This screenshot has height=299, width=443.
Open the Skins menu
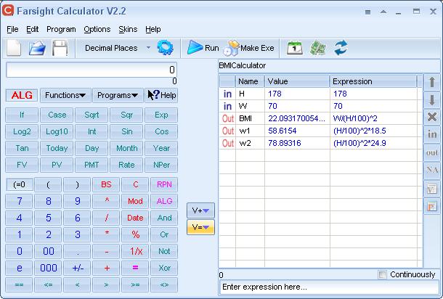(128, 29)
